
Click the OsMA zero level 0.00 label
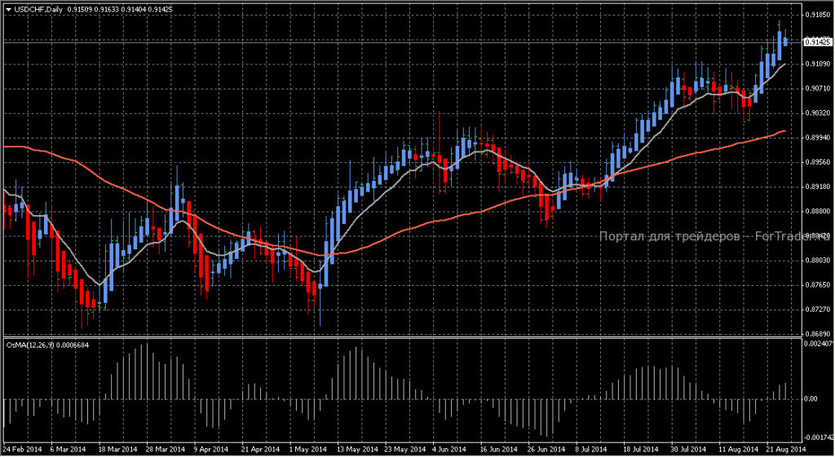[x=813, y=398]
